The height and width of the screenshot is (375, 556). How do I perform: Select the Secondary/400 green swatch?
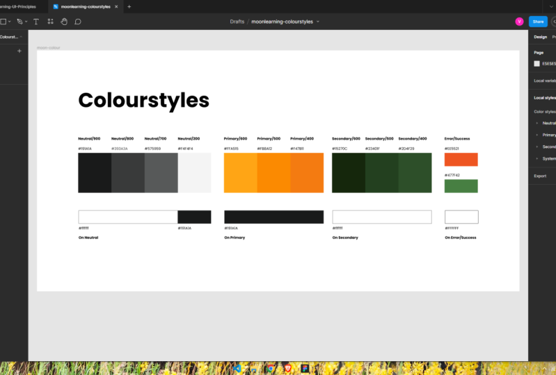[x=415, y=173]
